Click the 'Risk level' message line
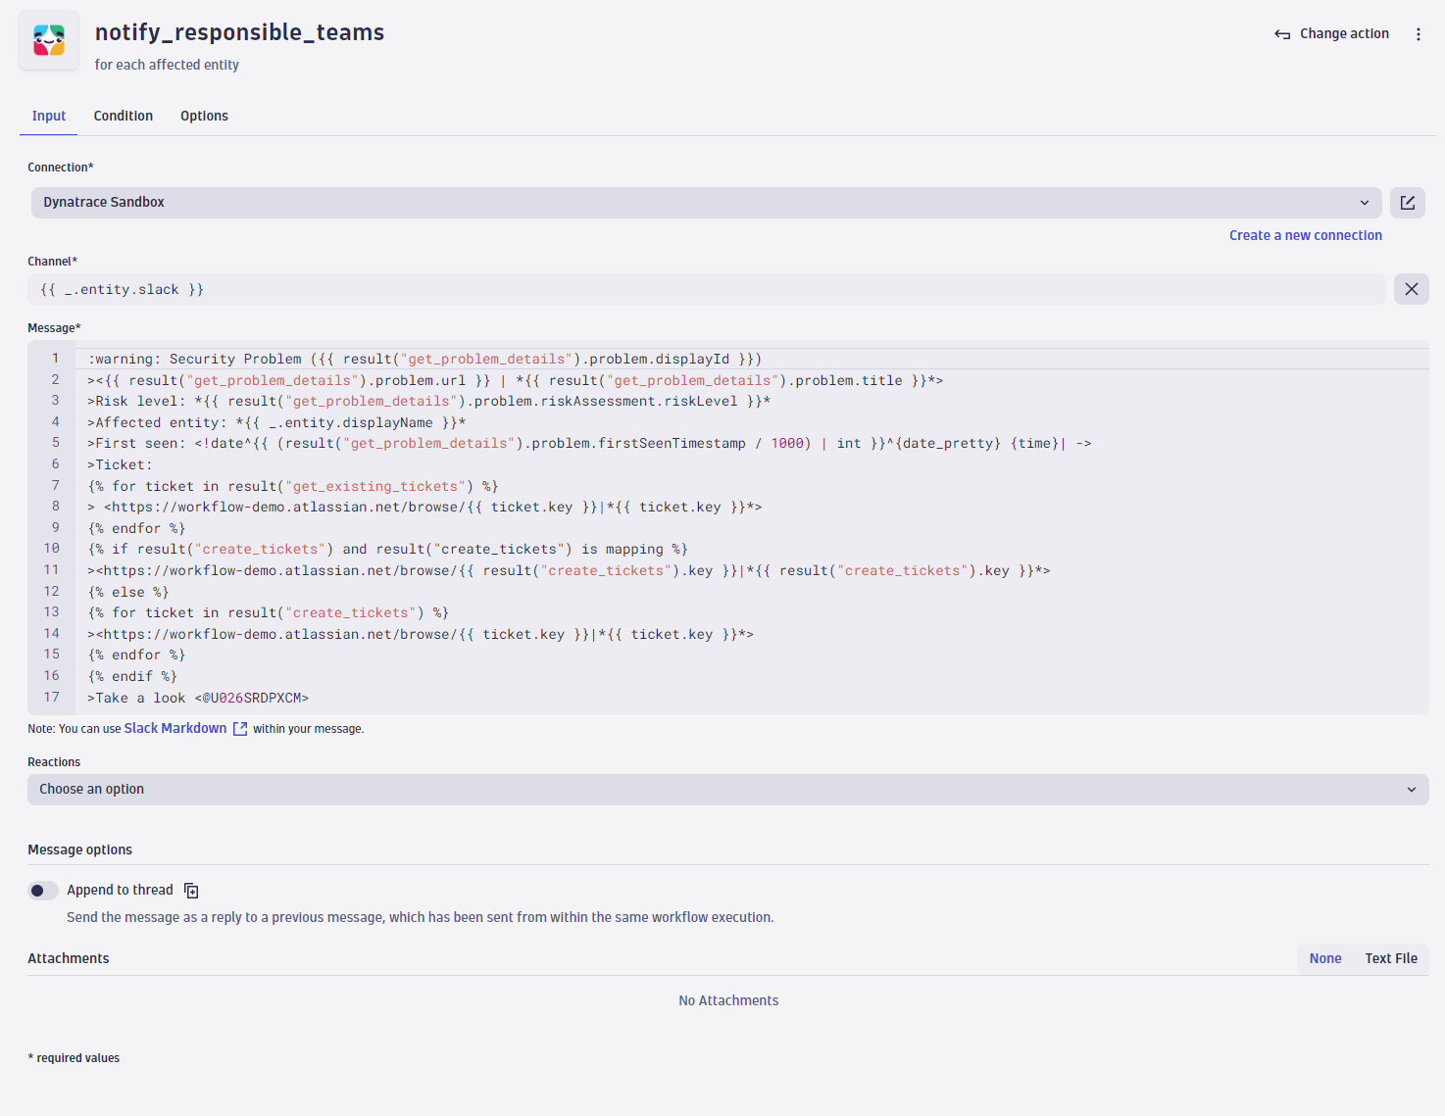1445x1116 pixels. pos(428,402)
